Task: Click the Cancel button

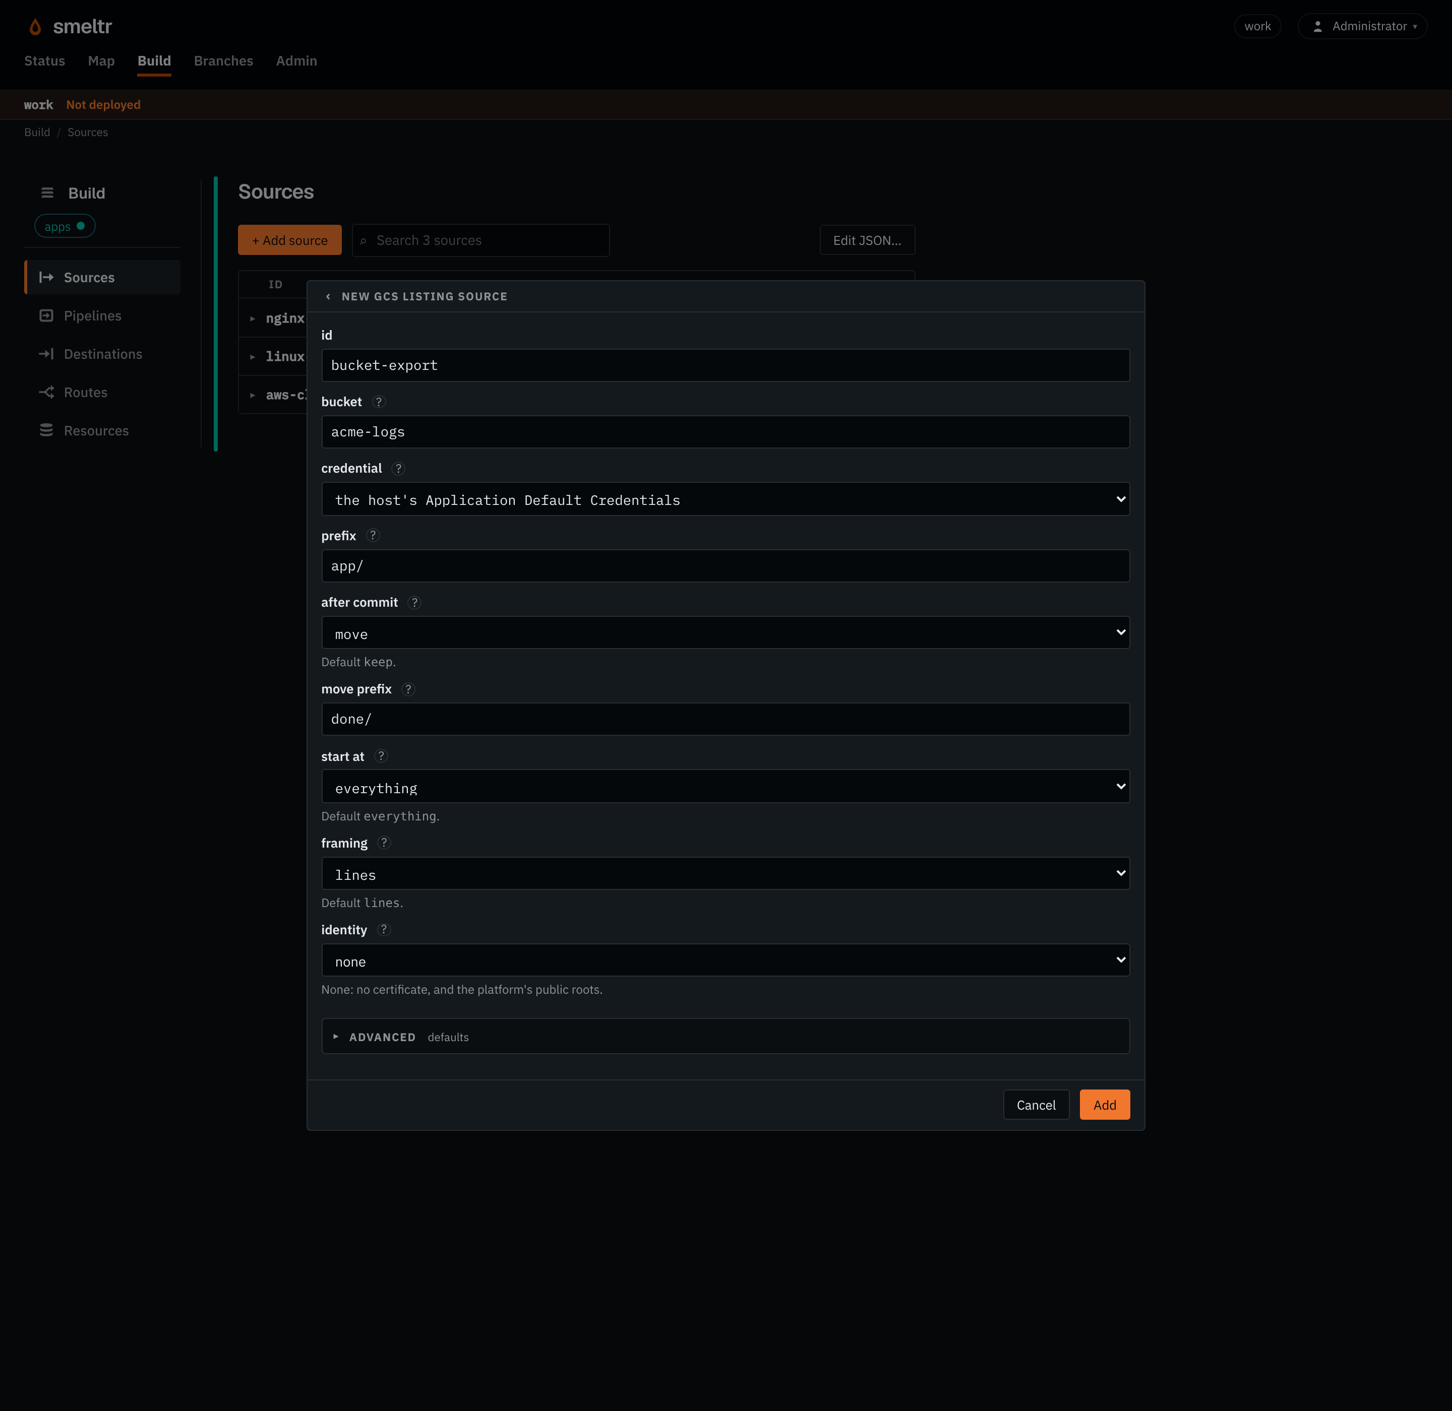Action: [x=1036, y=1105]
